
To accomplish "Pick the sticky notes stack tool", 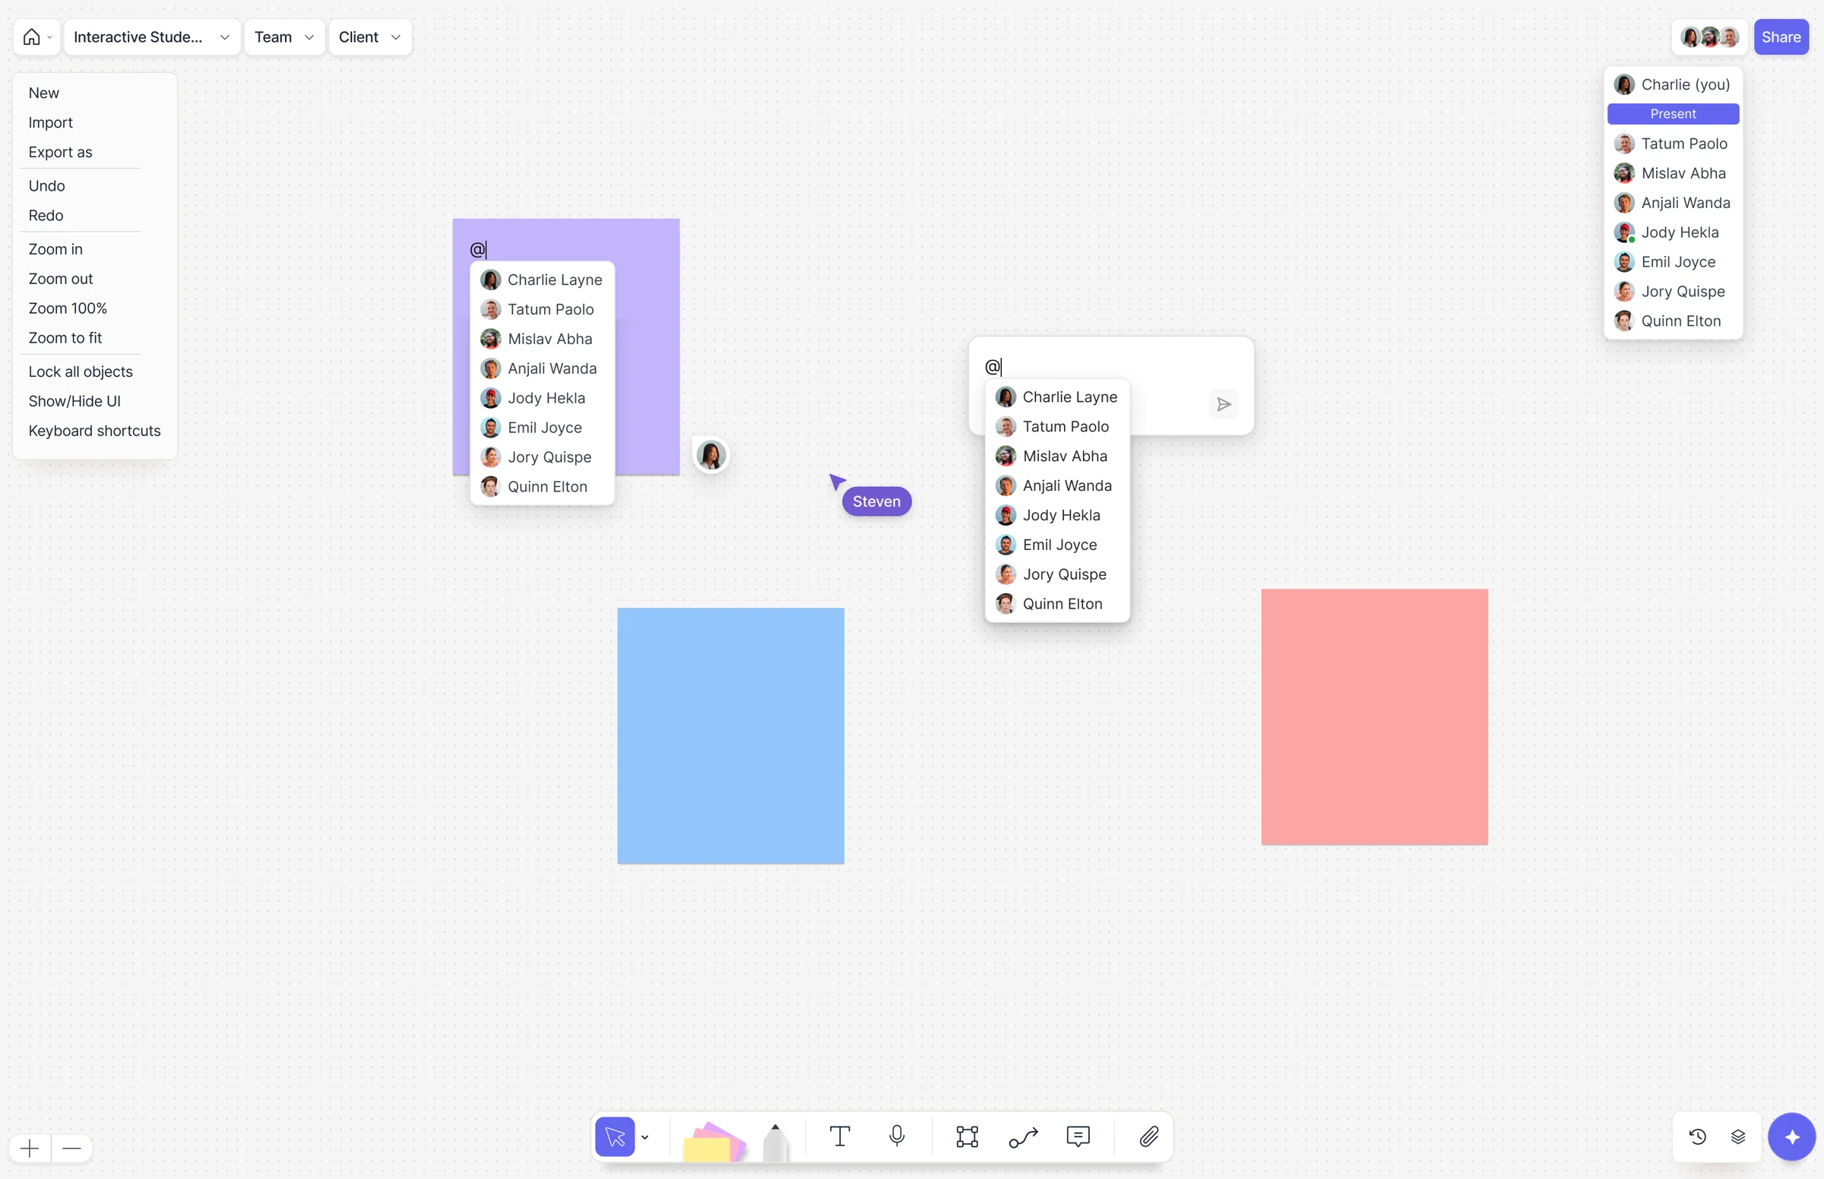I will [x=714, y=1141].
